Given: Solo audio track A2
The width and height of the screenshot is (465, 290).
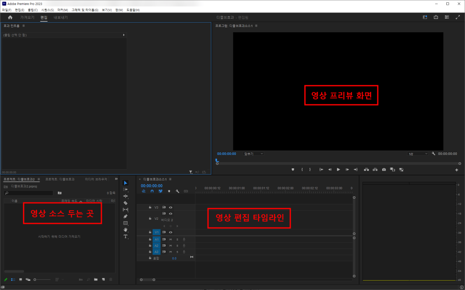Looking at the screenshot, I should 177,245.
